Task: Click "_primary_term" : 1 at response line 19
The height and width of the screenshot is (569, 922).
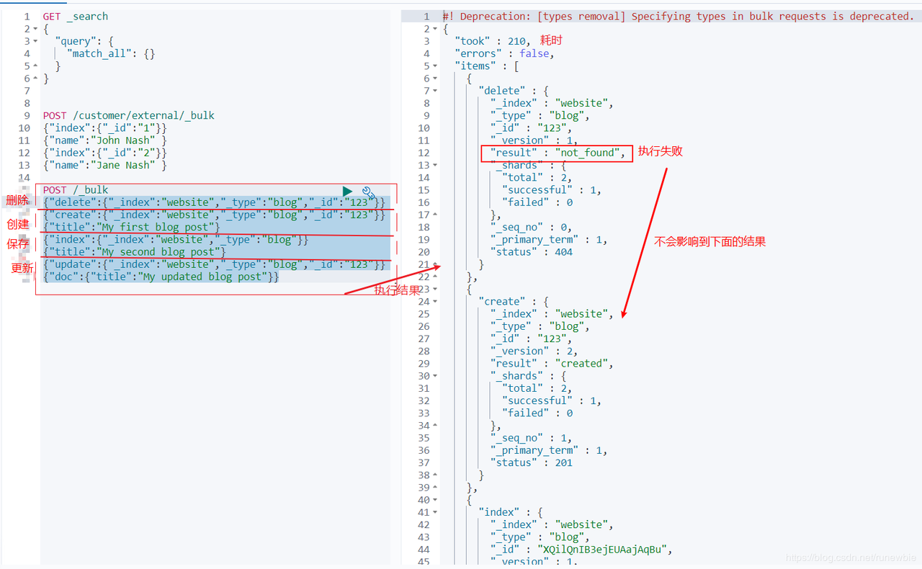Action: (549, 240)
